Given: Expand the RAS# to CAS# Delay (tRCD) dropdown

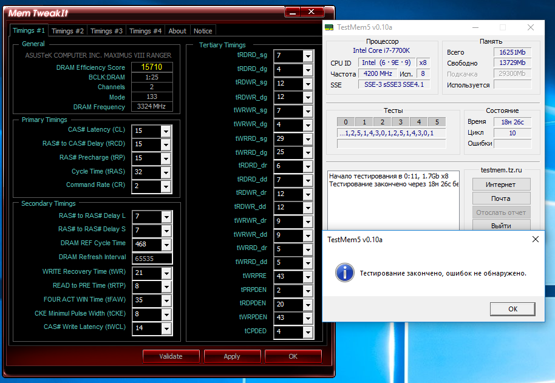Looking at the screenshot, I should point(166,144).
